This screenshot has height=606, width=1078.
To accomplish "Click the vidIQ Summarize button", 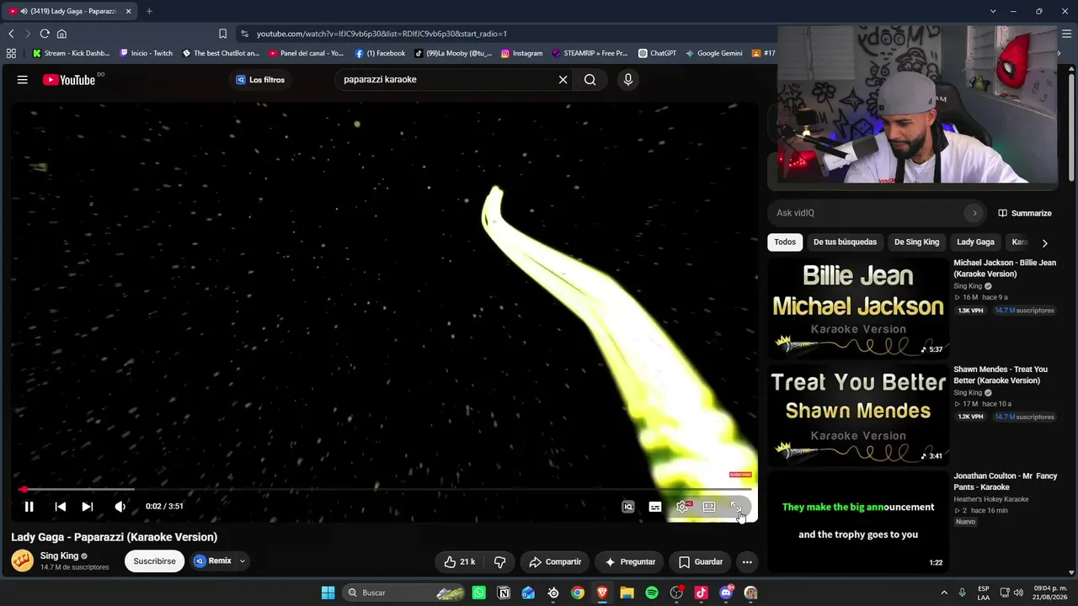I will (1025, 213).
